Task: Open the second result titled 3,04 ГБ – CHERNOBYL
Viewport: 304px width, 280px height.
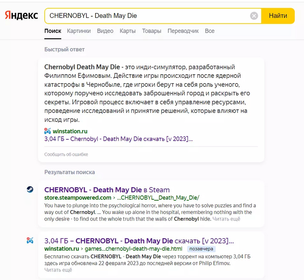Action: pos(139,241)
